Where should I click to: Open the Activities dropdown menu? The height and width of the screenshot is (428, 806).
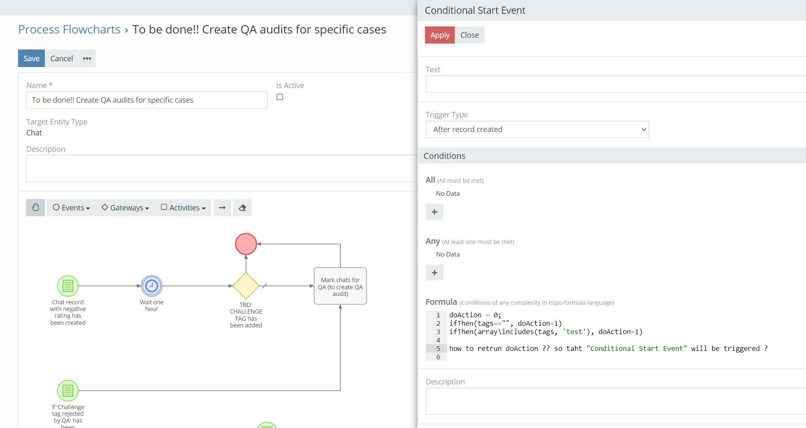pyautogui.click(x=183, y=208)
